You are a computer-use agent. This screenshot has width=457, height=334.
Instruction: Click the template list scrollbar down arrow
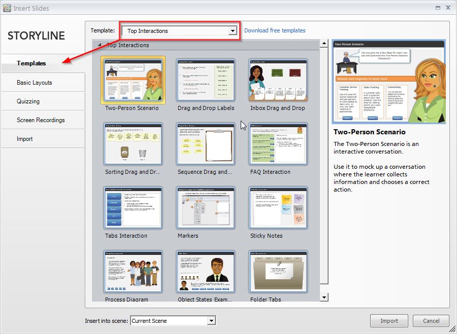coord(324,298)
